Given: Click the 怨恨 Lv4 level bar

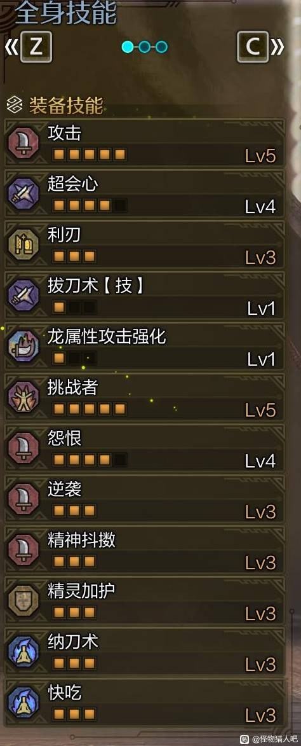Looking at the screenshot, I should coord(90,460).
